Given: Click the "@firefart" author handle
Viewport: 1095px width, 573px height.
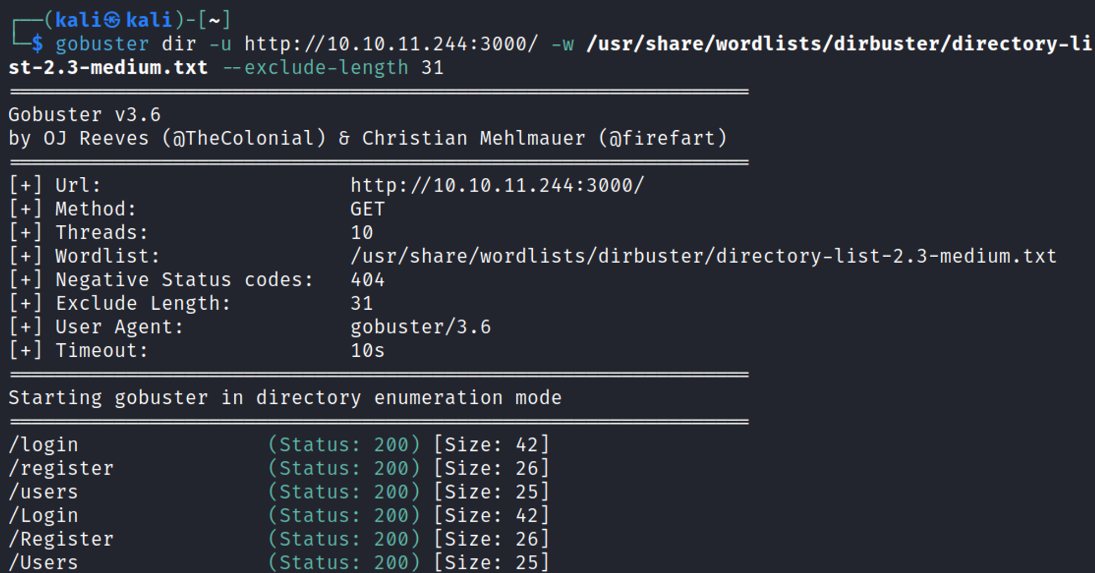Looking at the screenshot, I should pos(662,138).
